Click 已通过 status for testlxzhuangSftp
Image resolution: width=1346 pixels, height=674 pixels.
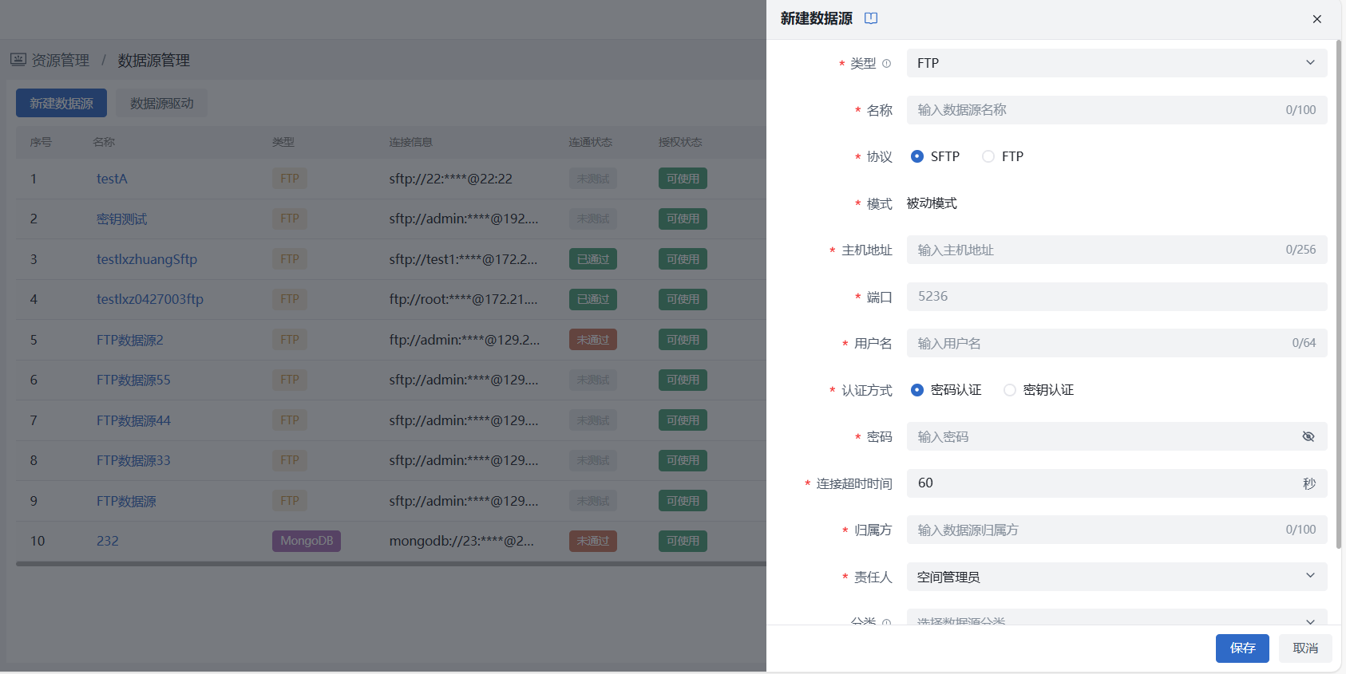(x=593, y=259)
